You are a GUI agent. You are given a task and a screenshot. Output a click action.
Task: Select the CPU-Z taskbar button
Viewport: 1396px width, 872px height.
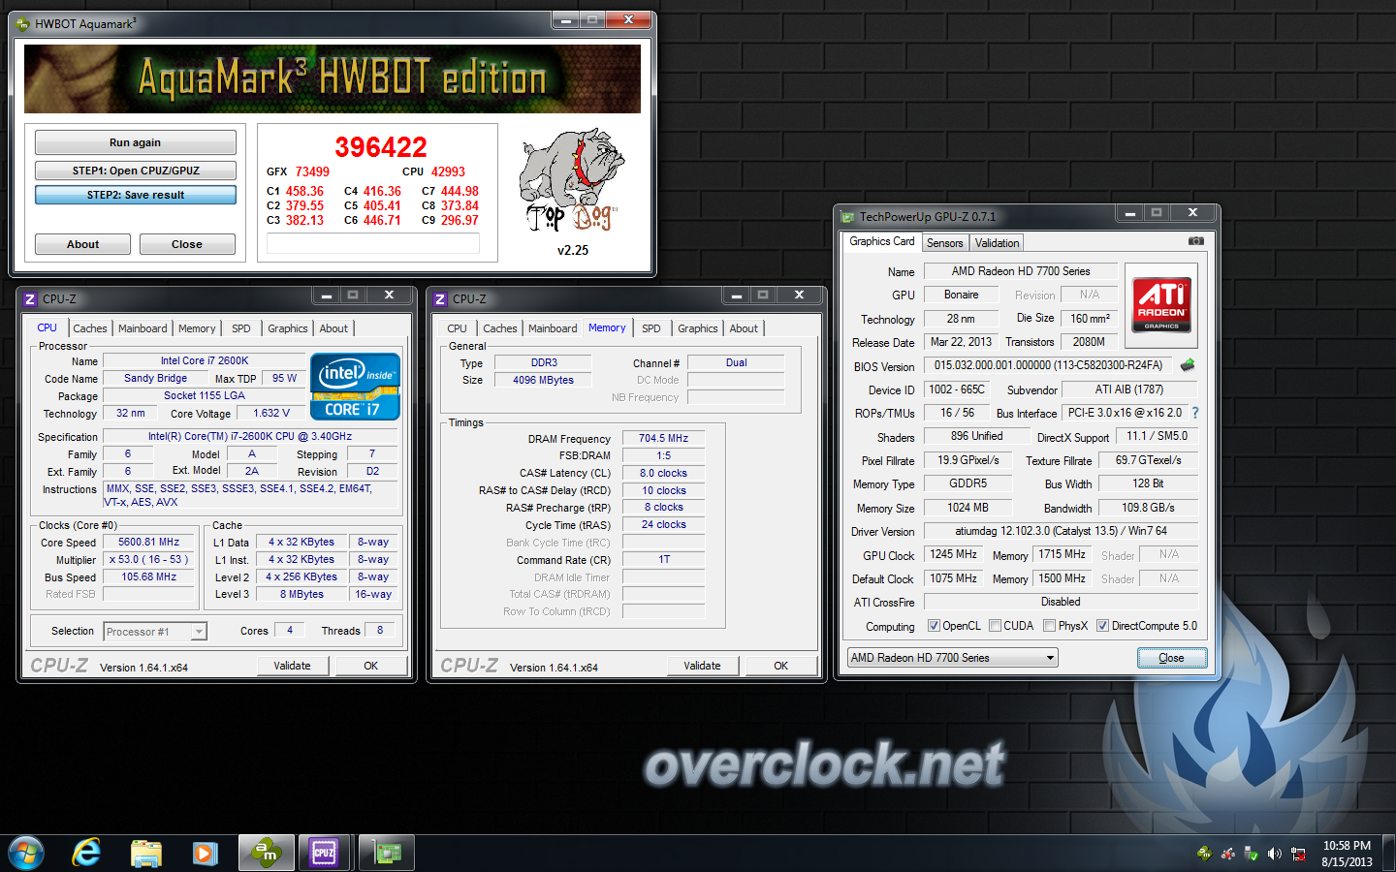pos(324,854)
